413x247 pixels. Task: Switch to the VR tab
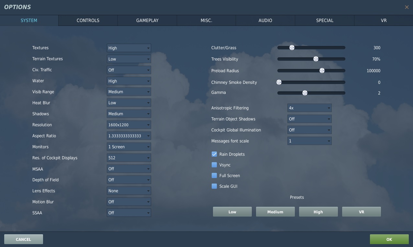[384, 20]
